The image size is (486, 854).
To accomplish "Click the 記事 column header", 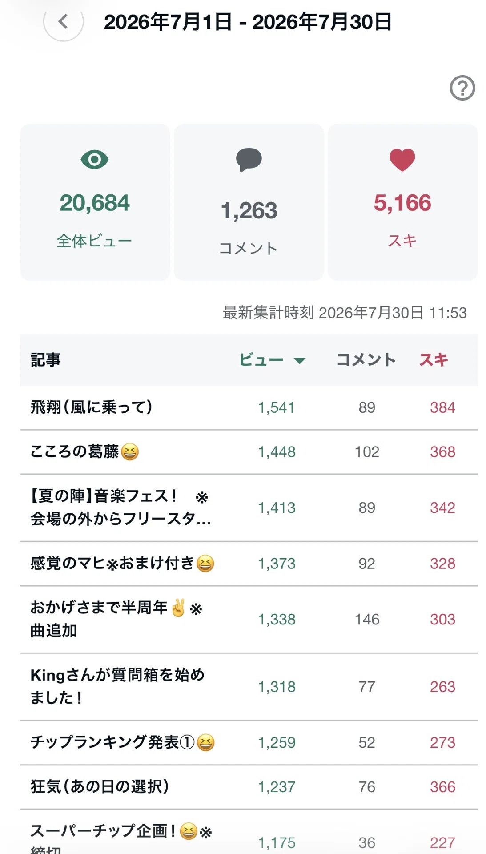I will tap(46, 359).
